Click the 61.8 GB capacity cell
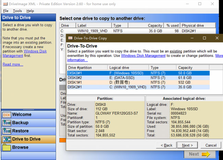223x160 pixels. click(185, 78)
